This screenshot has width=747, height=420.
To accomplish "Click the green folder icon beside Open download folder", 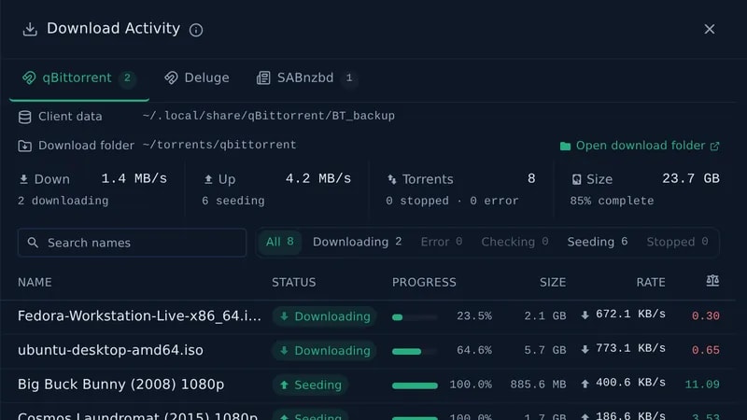I will point(565,147).
